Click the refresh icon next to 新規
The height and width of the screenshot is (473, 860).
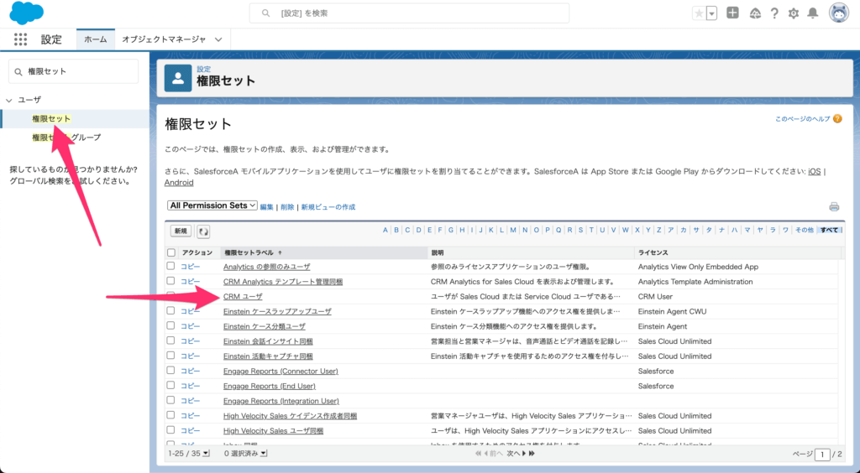click(x=203, y=231)
